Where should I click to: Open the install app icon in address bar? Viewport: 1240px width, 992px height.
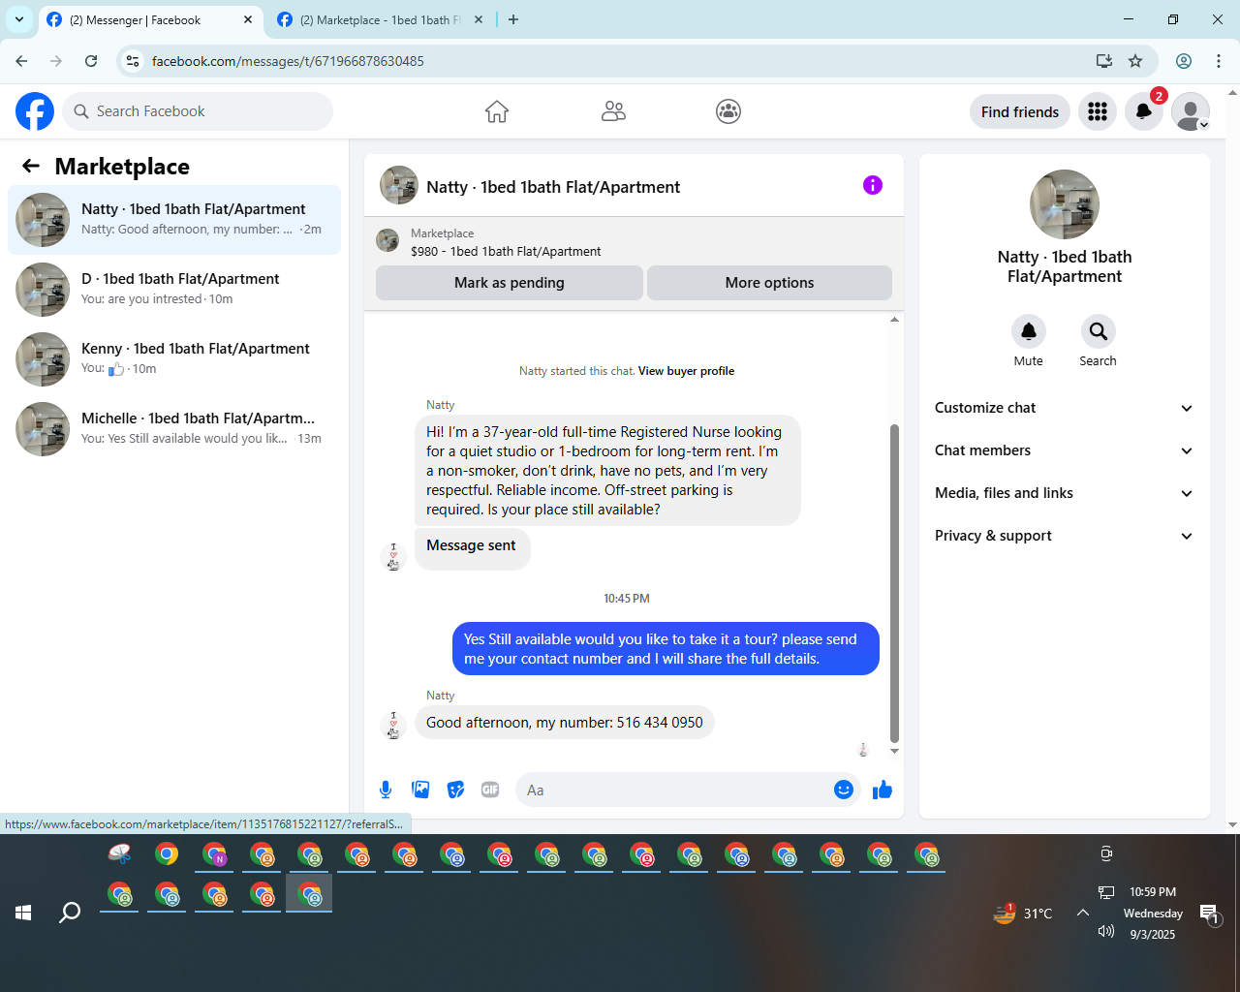point(1104,61)
